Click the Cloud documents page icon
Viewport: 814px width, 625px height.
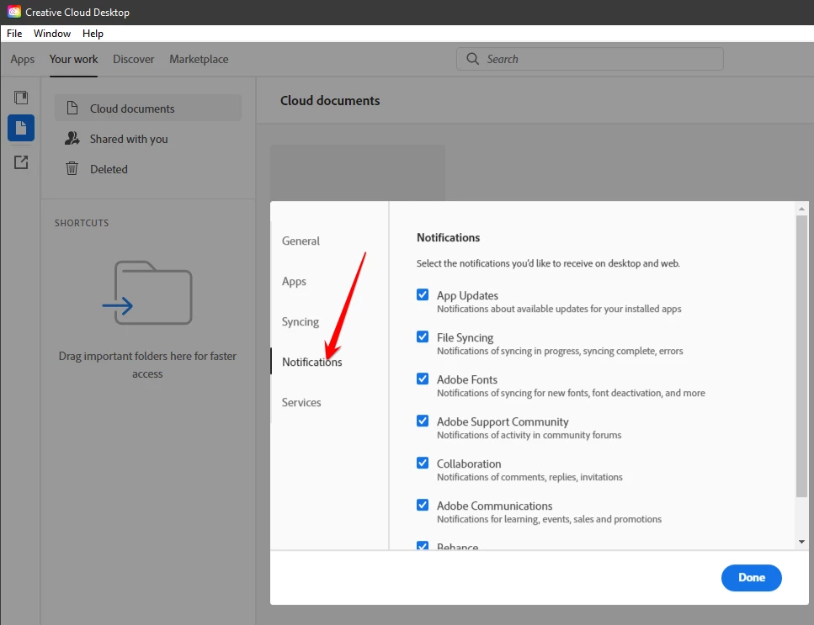pyautogui.click(x=72, y=108)
